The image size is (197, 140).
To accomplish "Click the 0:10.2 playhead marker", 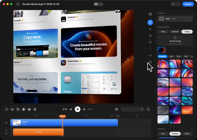I will coord(62,116).
